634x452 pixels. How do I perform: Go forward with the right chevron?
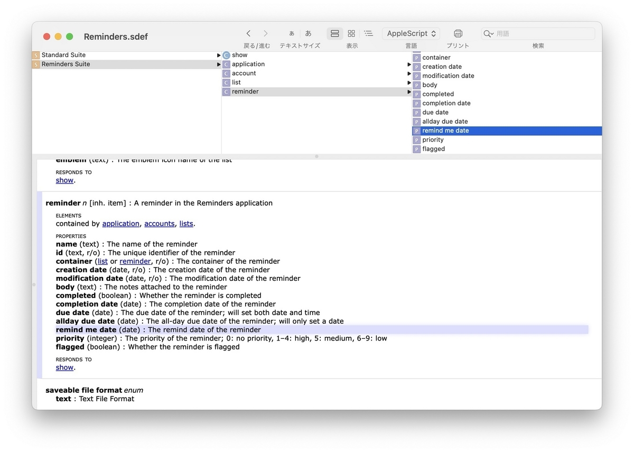tap(266, 33)
